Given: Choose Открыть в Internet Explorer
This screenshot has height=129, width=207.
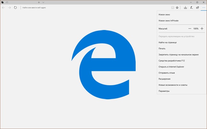Looking at the screenshot, I should 181,67.
